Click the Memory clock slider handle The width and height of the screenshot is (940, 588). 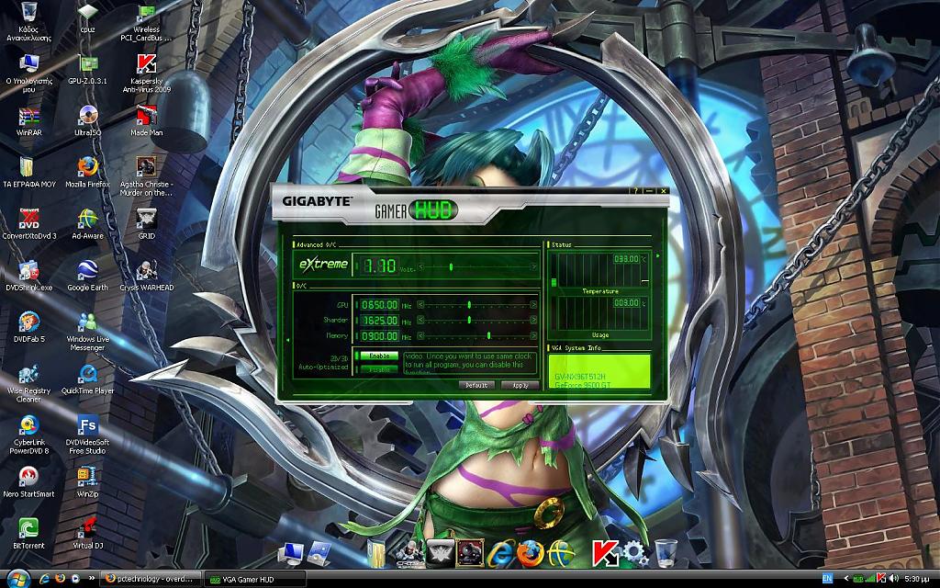488,336
